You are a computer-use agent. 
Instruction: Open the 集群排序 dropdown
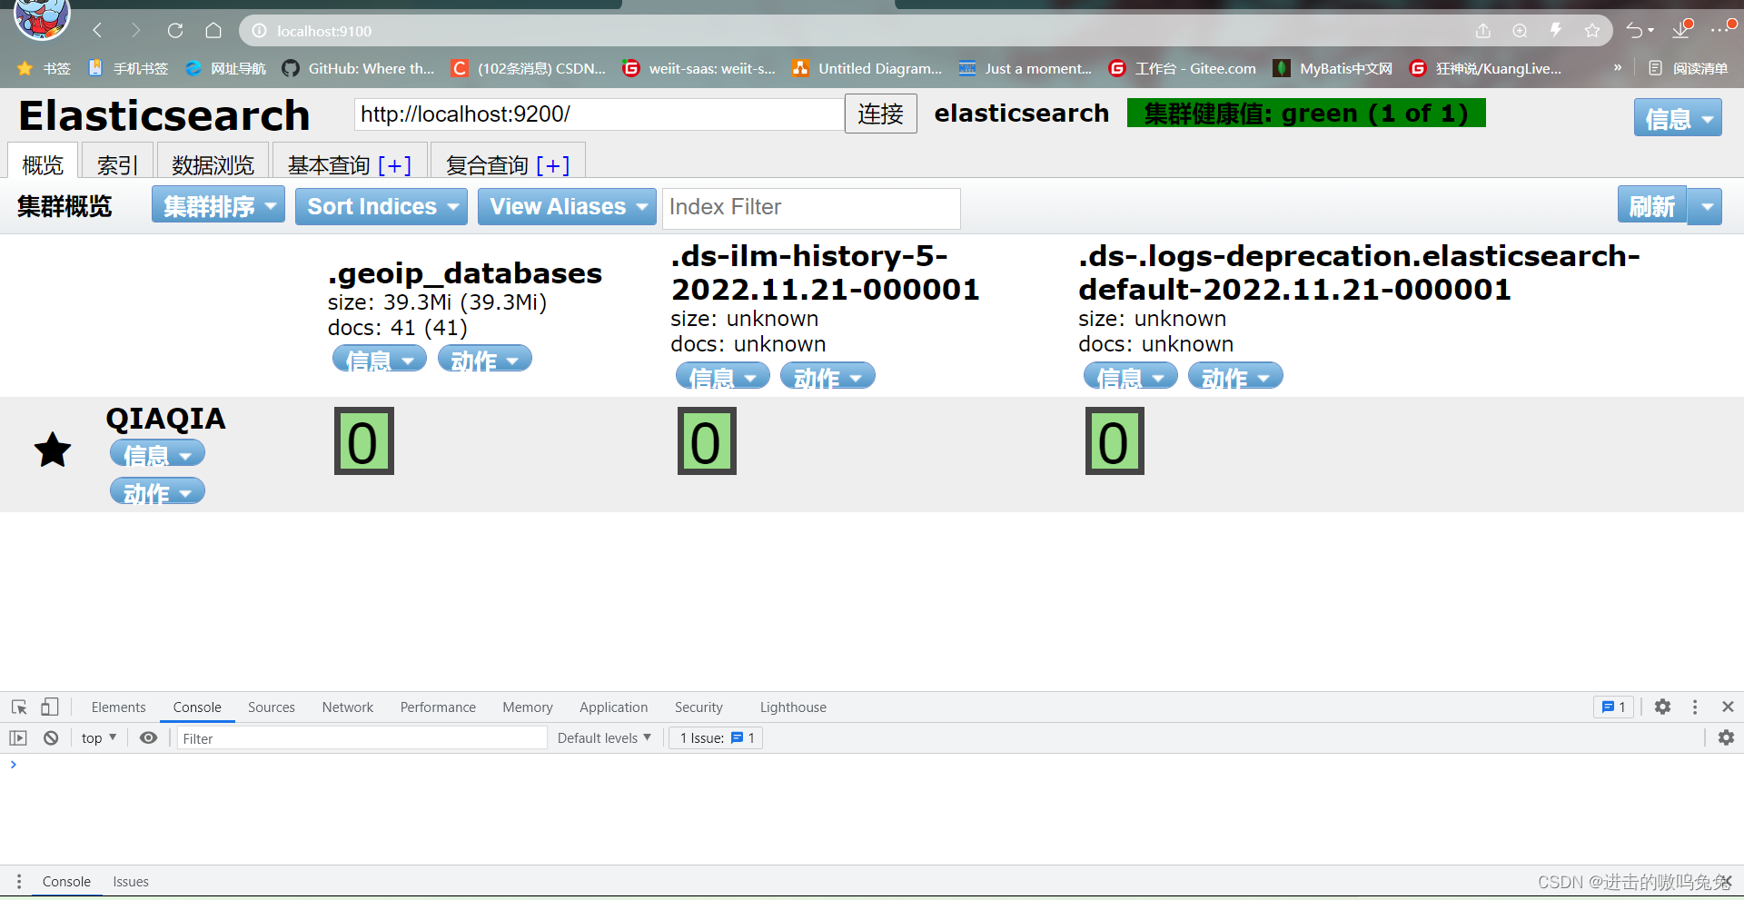click(218, 205)
